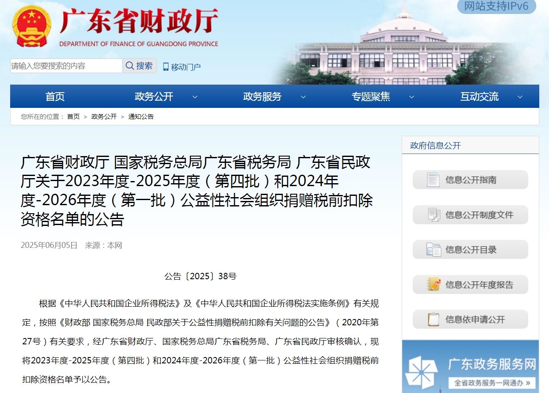Viewport: 549px width, 393px height.
Task: Expand the 专题聚焦 dropdown chevron
Action: pos(411,97)
